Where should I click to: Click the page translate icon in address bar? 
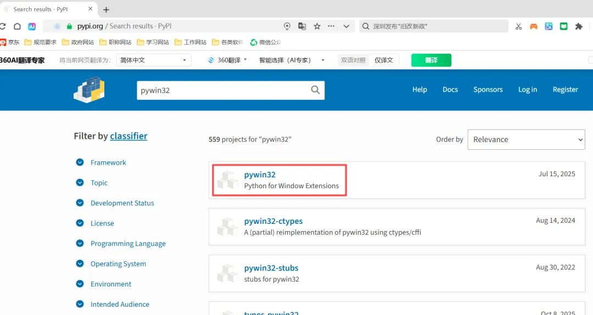[302, 26]
